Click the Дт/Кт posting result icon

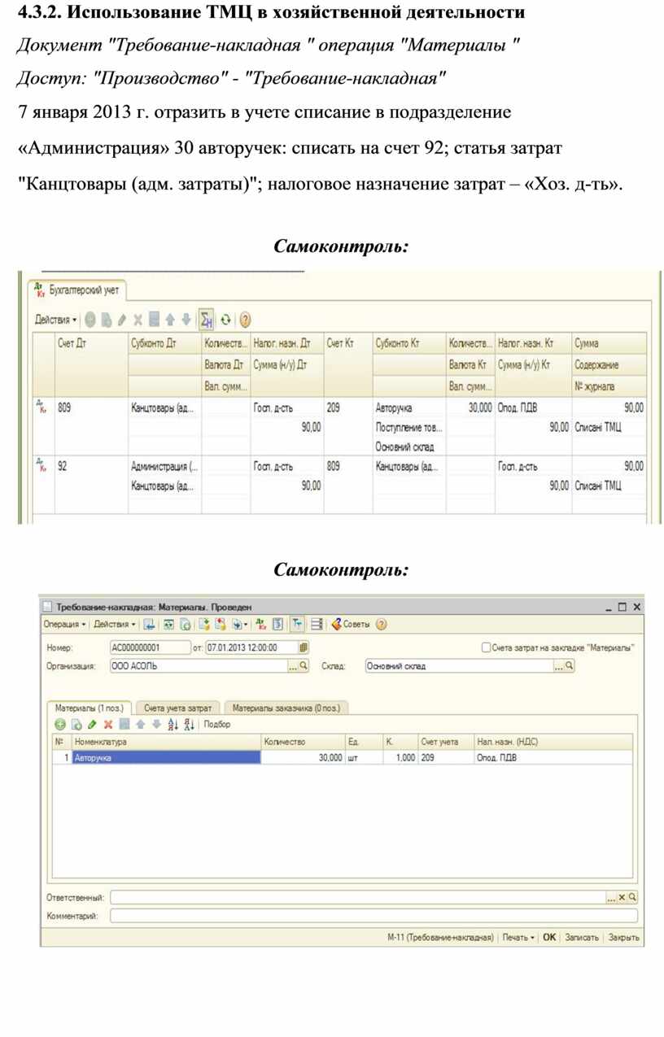(x=260, y=625)
